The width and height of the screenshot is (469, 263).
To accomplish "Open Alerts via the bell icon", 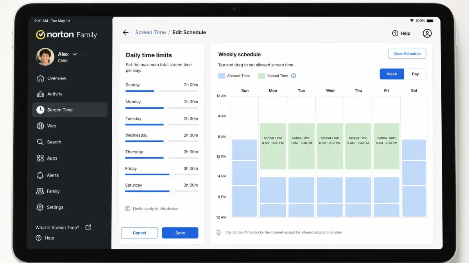I will pos(40,175).
